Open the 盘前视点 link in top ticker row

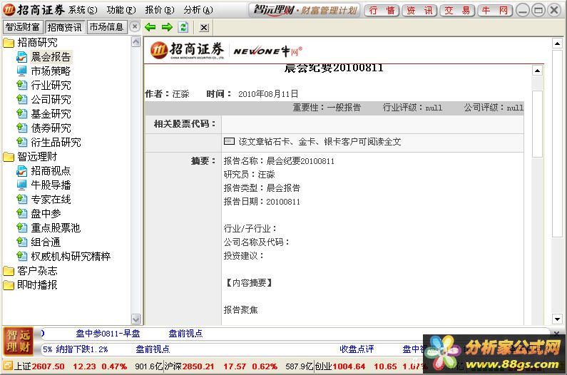point(185,334)
